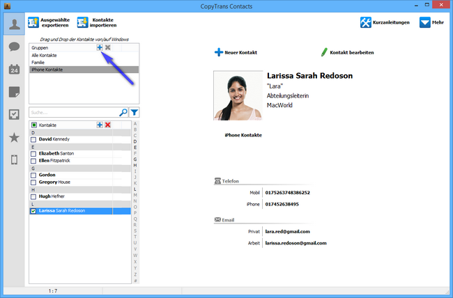Image resolution: width=453 pixels, height=298 pixels.
Task: Click the Suche search field
Action: coord(73,111)
